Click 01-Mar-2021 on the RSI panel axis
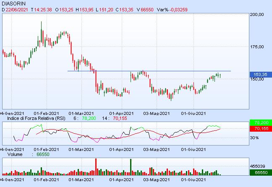The height and width of the screenshot is (187, 272). 81,150
